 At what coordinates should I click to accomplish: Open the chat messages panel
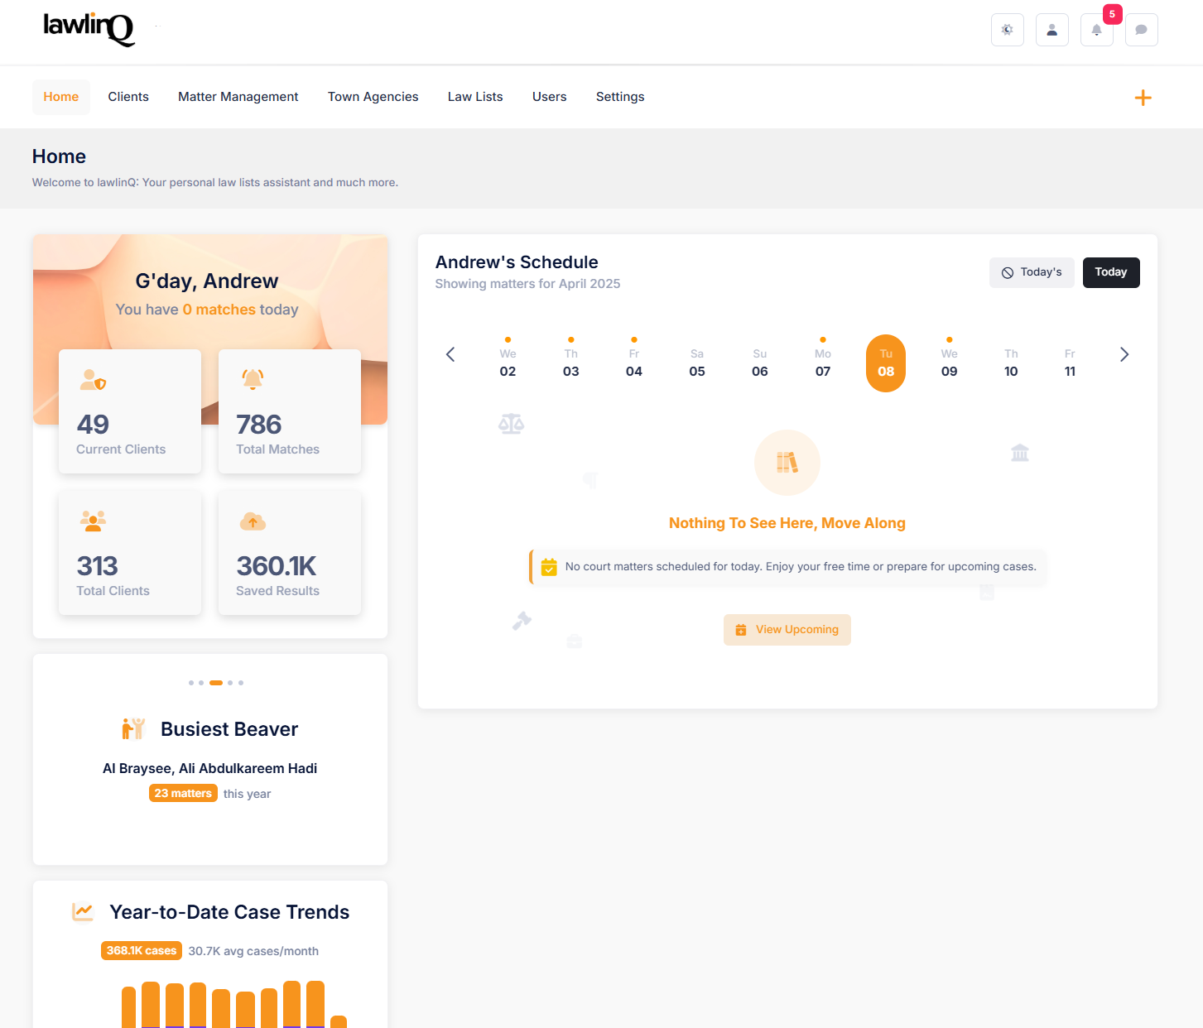coord(1141,29)
